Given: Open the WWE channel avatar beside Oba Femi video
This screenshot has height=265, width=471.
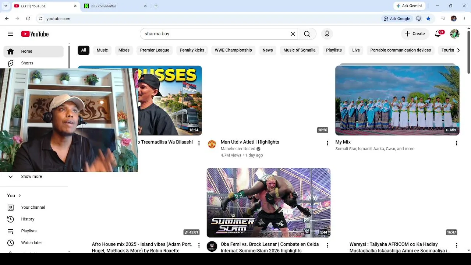Looking at the screenshot, I should pyautogui.click(x=212, y=246).
